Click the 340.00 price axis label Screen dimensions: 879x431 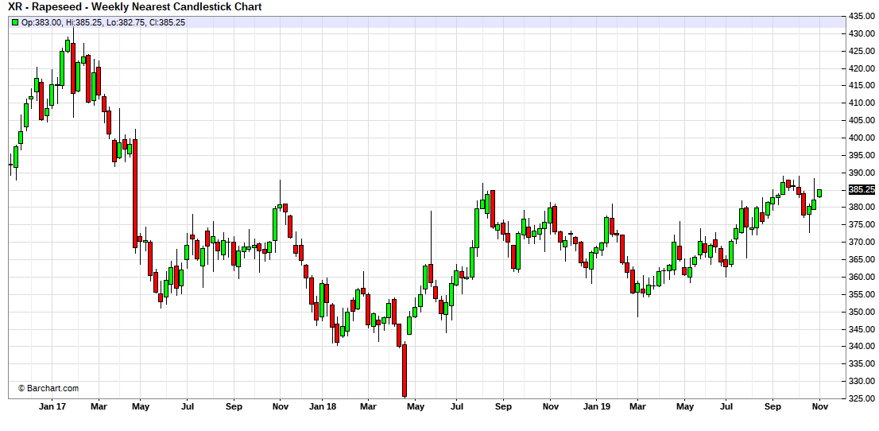pos(862,346)
